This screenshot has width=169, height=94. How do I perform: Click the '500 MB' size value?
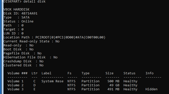[x=113, y=81]
